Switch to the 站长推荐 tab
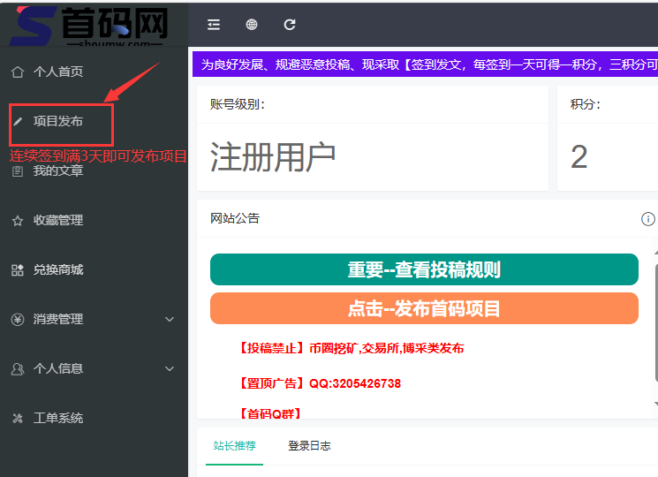The image size is (658, 477). (234, 446)
